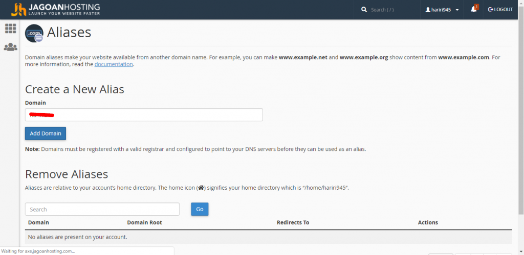The width and height of the screenshot is (524, 255).
Task: Sort by the Domain Root column header
Action: (144, 222)
